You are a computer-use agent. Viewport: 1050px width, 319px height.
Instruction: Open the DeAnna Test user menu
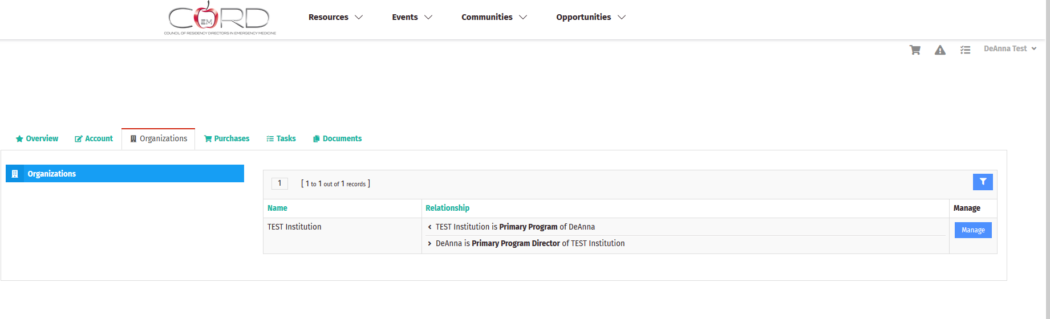(1010, 49)
